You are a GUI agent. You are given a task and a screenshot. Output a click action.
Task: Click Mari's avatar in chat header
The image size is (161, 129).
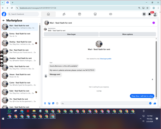(47, 23)
